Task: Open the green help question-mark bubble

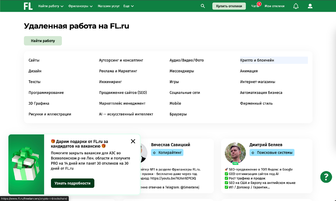Action: pos(326,177)
